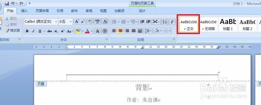Open the highlight color dropdown arrow
Screen dimensions: 261x105
click(82, 31)
